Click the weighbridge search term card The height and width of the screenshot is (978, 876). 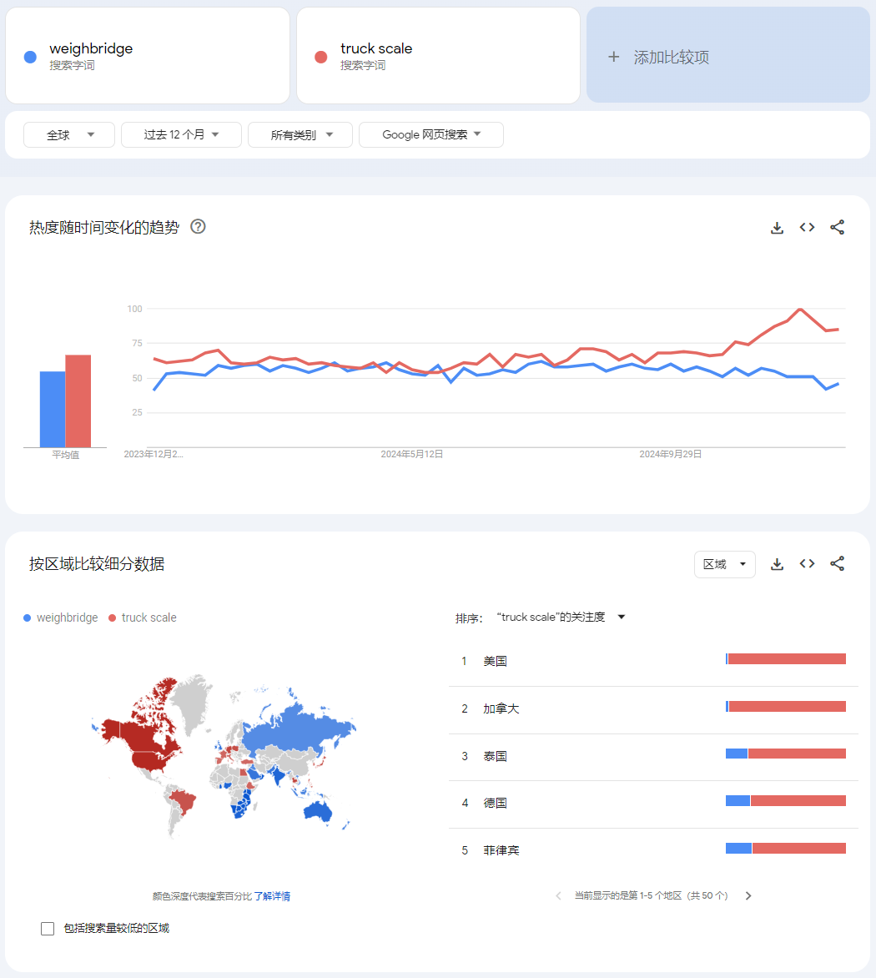148,56
